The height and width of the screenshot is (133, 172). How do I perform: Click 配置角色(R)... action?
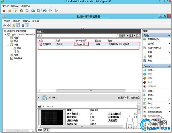click(x=154, y=39)
